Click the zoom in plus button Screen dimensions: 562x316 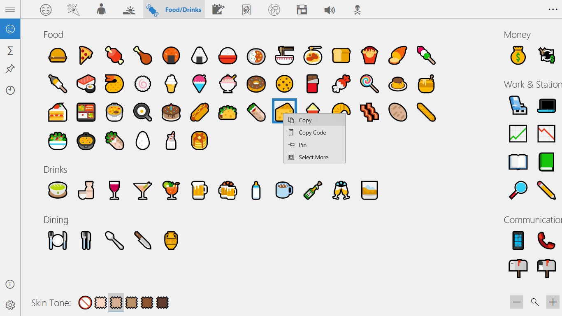coord(553,302)
